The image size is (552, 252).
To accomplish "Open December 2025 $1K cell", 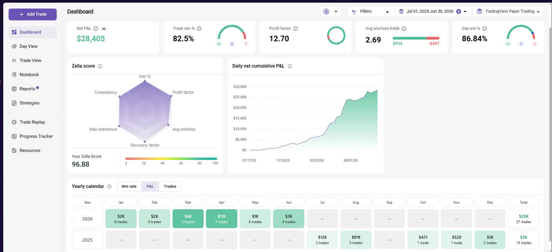I will pos(490,240).
